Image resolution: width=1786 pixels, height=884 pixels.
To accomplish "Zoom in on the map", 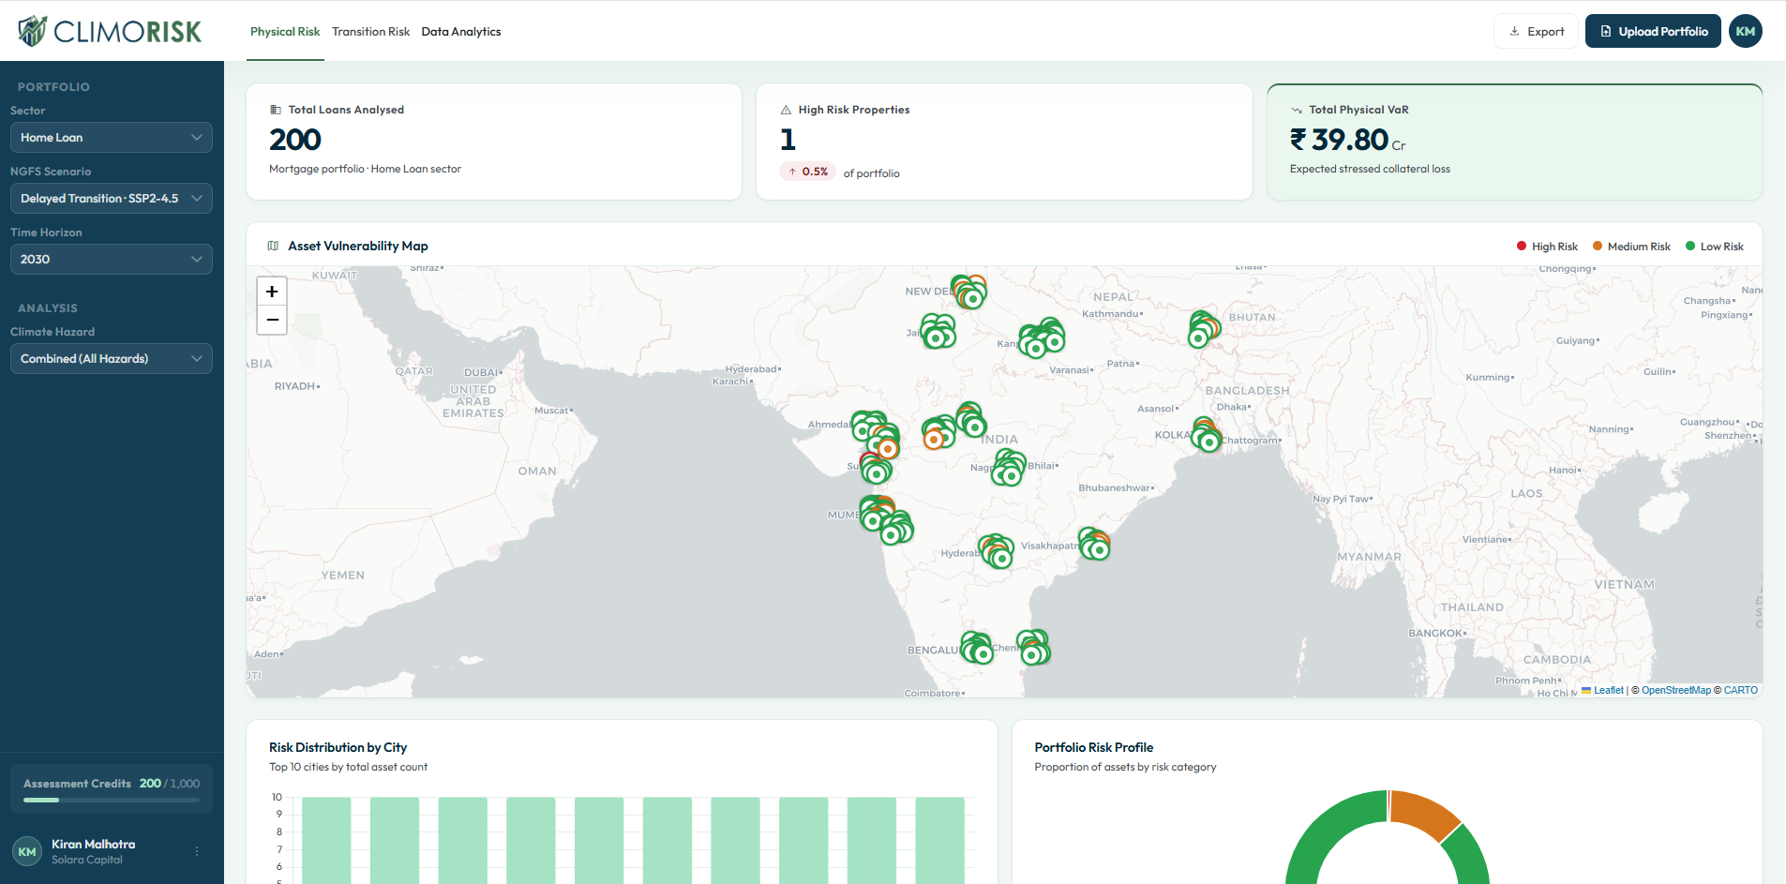I will pos(272,292).
